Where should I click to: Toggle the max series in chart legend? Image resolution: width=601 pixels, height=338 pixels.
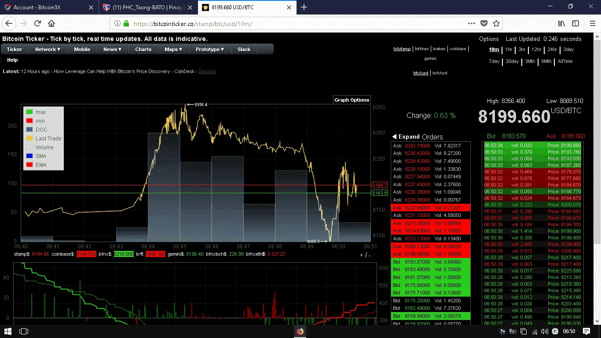pyautogui.click(x=29, y=112)
